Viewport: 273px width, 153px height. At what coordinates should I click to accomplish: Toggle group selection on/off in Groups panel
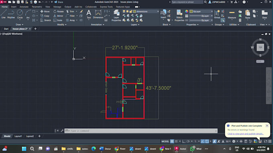point(223,20)
